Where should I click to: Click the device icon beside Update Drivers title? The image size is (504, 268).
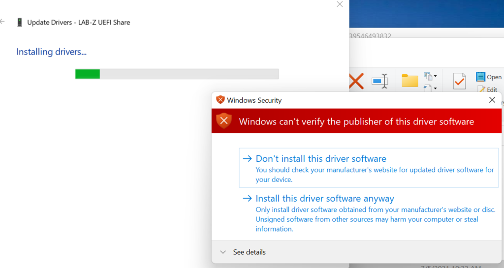pos(20,22)
